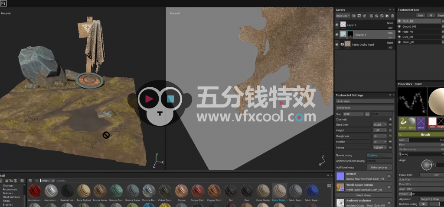Viewport: 444px width, 207px height.
Task: Delete the selected layer with the trash icon
Action: (392, 16)
